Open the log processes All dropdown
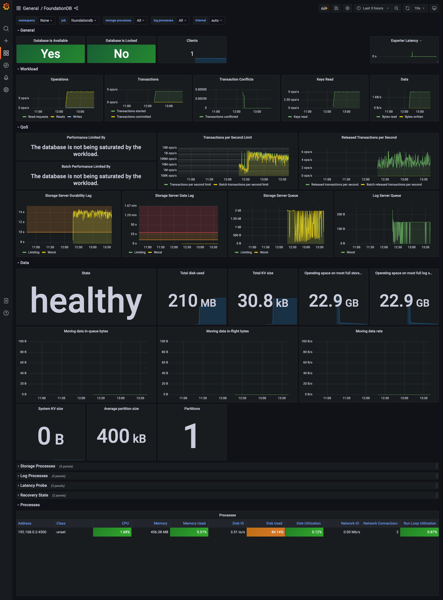 coord(183,20)
